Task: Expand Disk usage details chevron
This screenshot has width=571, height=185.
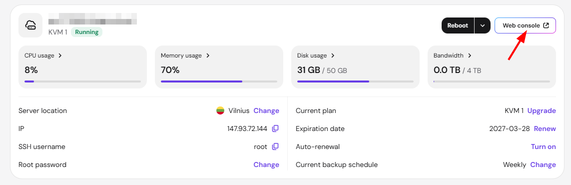Action: click(x=333, y=55)
